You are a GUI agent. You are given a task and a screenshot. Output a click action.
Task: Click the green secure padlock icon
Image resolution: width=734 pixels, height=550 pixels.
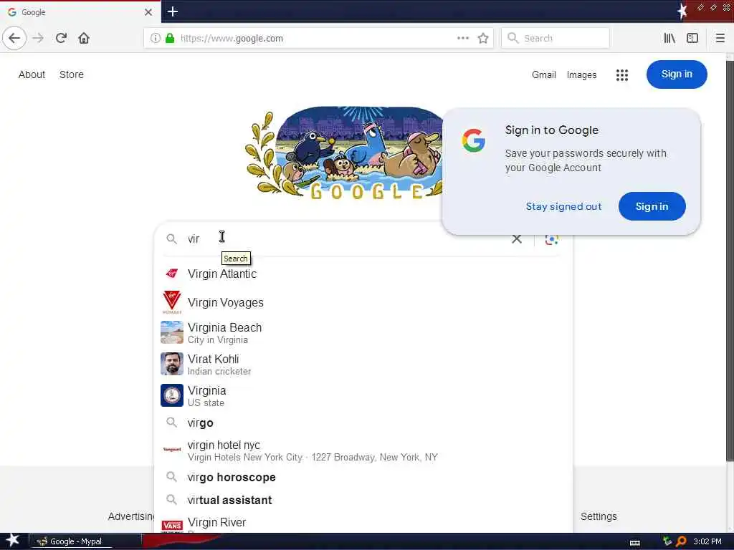[x=170, y=38]
